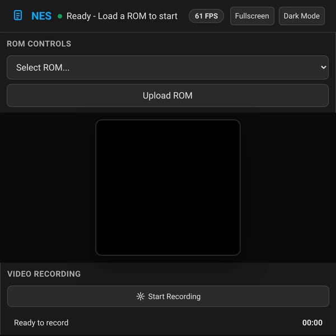Click the VIDEO RECORDING heading
Viewport: 336px width, 336px height.
coord(44,274)
